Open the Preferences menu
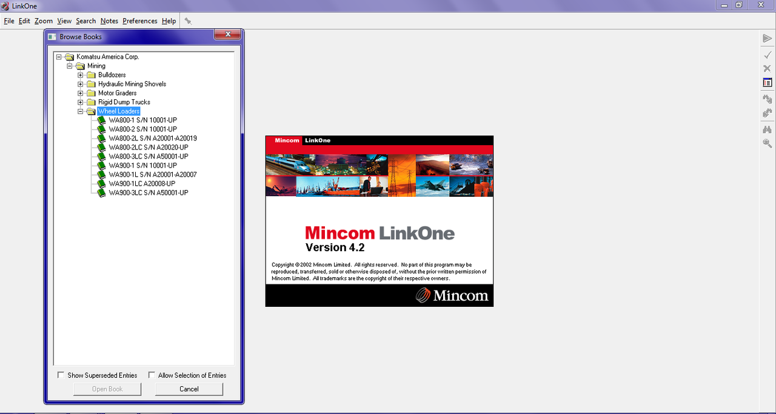Screen dimensions: 776x414 [x=140, y=21]
